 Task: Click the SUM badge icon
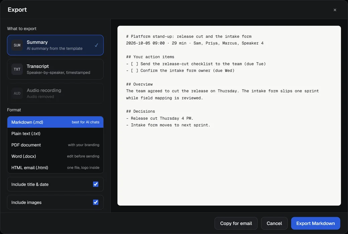(x=17, y=45)
